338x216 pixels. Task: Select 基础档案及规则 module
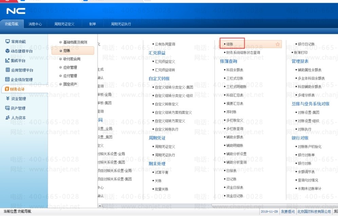pyautogui.click(x=75, y=42)
